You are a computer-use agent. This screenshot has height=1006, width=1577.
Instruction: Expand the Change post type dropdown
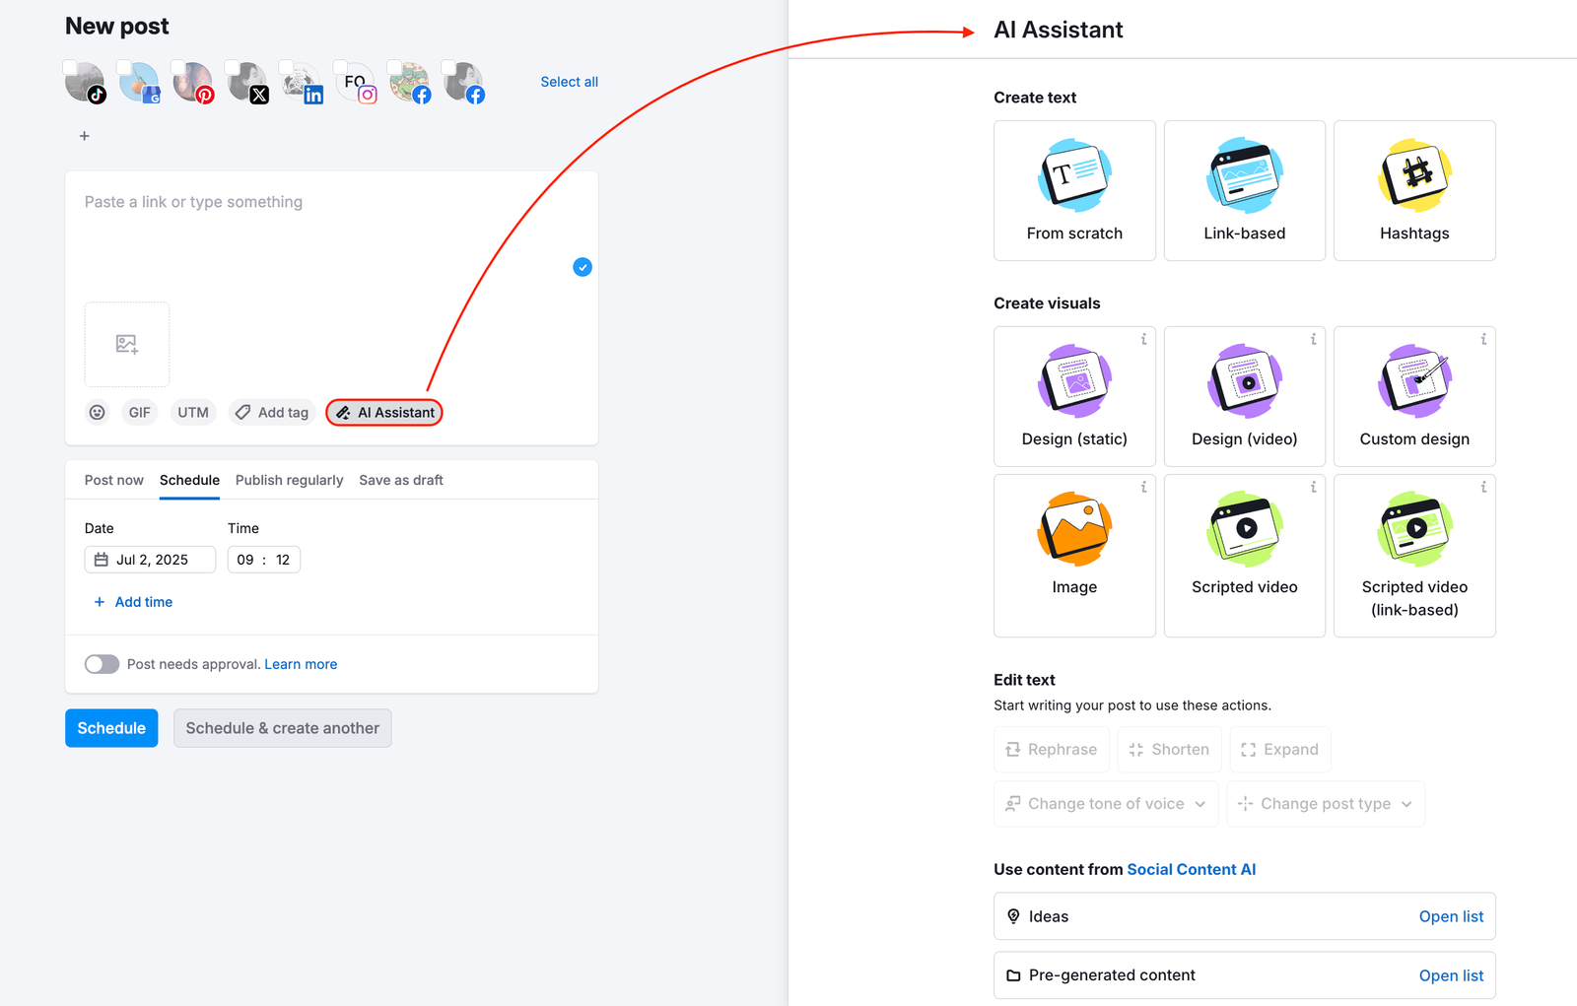click(x=1325, y=803)
